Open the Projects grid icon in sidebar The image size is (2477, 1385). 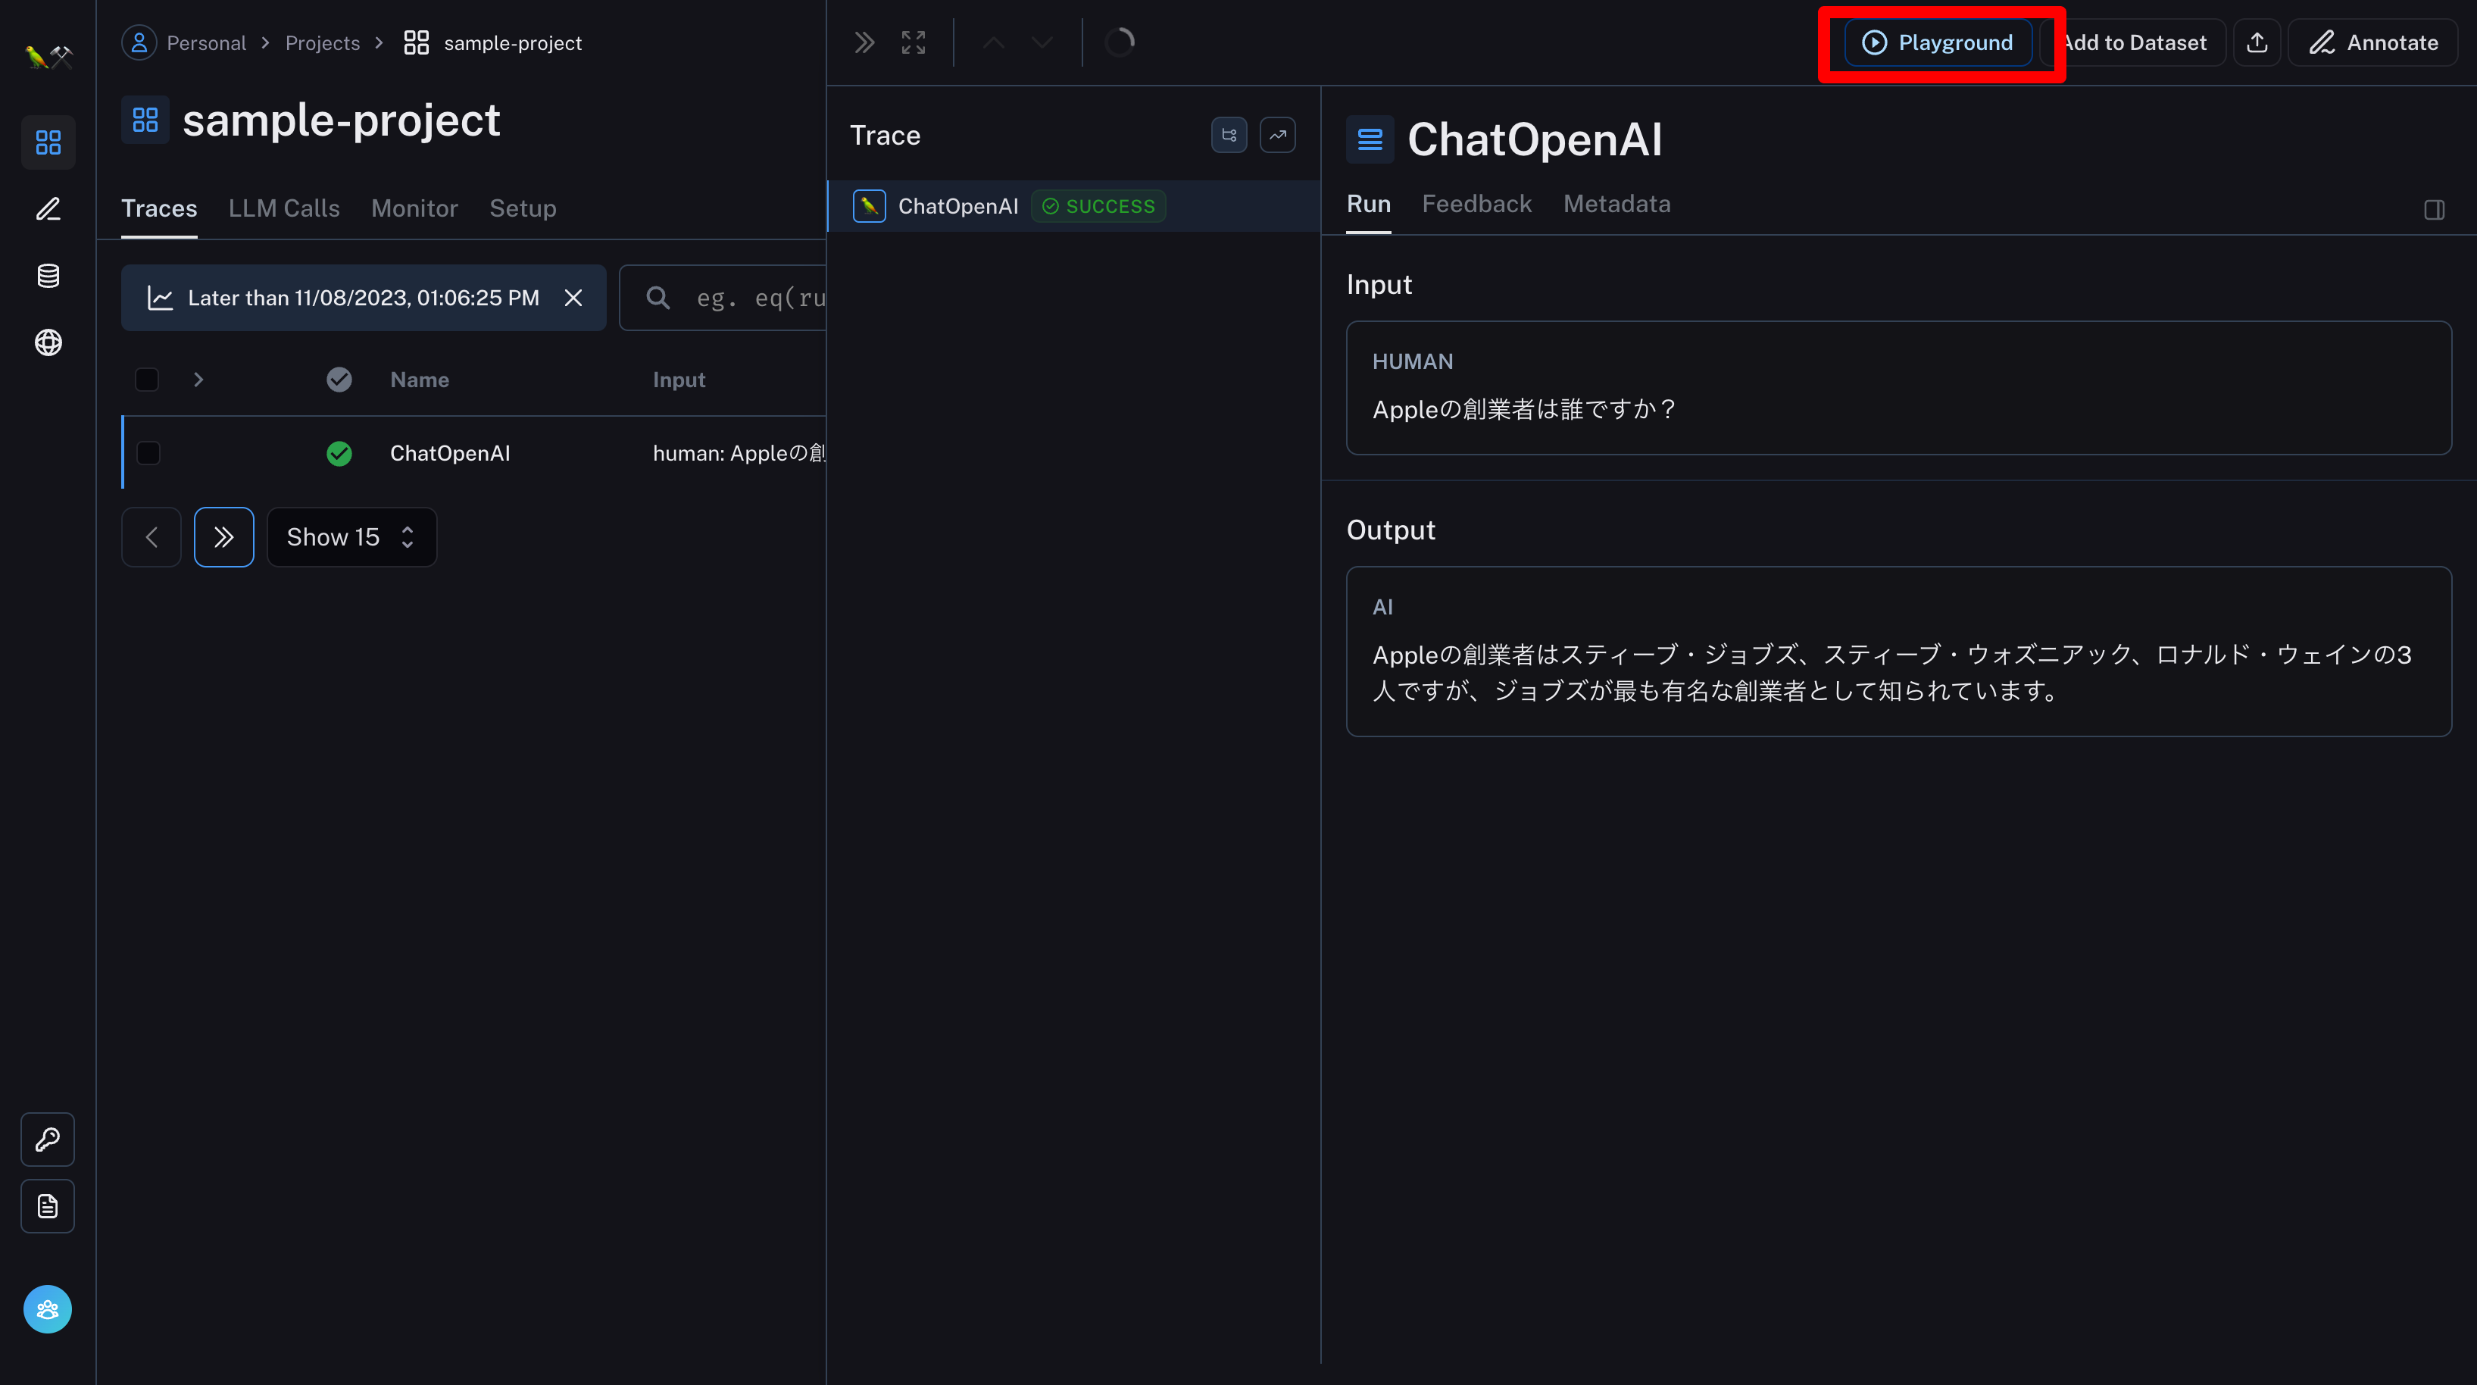(48, 142)
